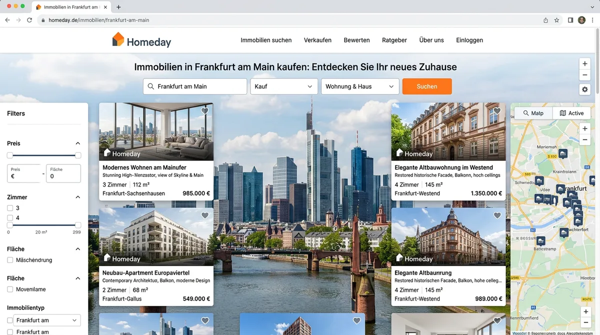Open the Chrome three-dot menu
The width and height of the screenshot is (600, 335).
pyautogui.click(x=592, y=20)
